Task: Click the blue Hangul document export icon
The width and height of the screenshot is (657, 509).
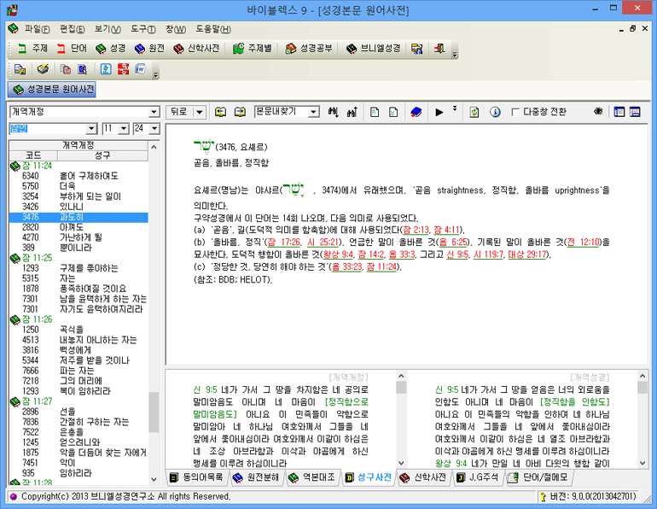Action: (x=106, y=69)
